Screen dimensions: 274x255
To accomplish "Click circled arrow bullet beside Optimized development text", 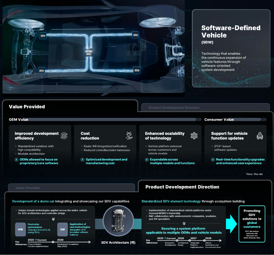I will point(82,160).
